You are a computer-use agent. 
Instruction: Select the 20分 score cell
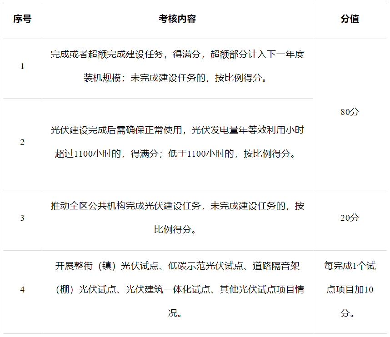pos(350,218)
